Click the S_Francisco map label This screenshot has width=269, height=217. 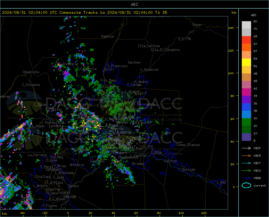pyautogui.click(x=117, y=66)
